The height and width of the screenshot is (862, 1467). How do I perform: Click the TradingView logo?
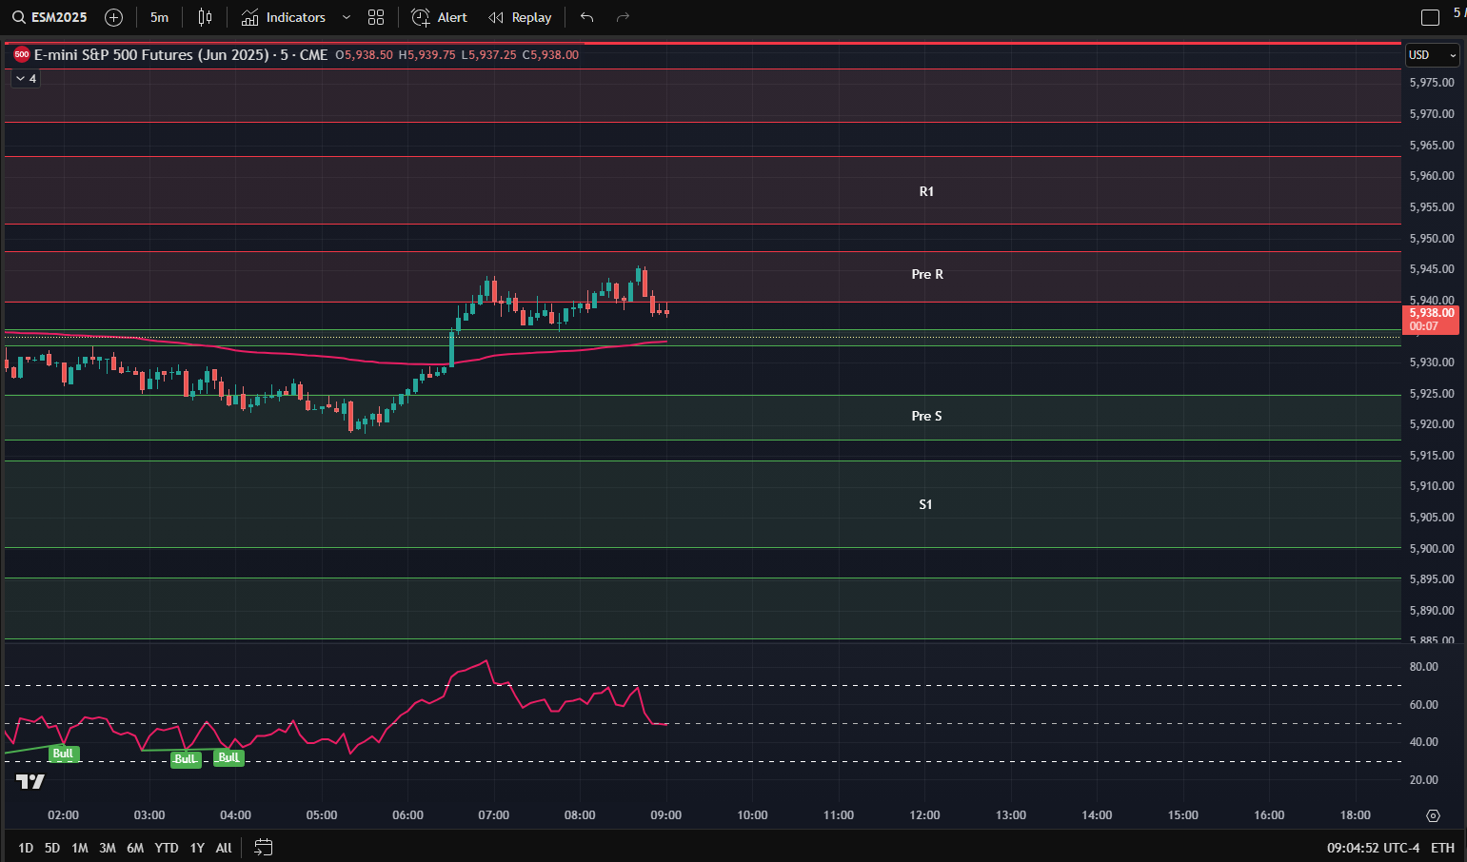(30, 782)
